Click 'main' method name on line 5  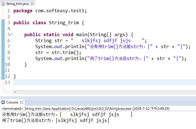(82, 34)
